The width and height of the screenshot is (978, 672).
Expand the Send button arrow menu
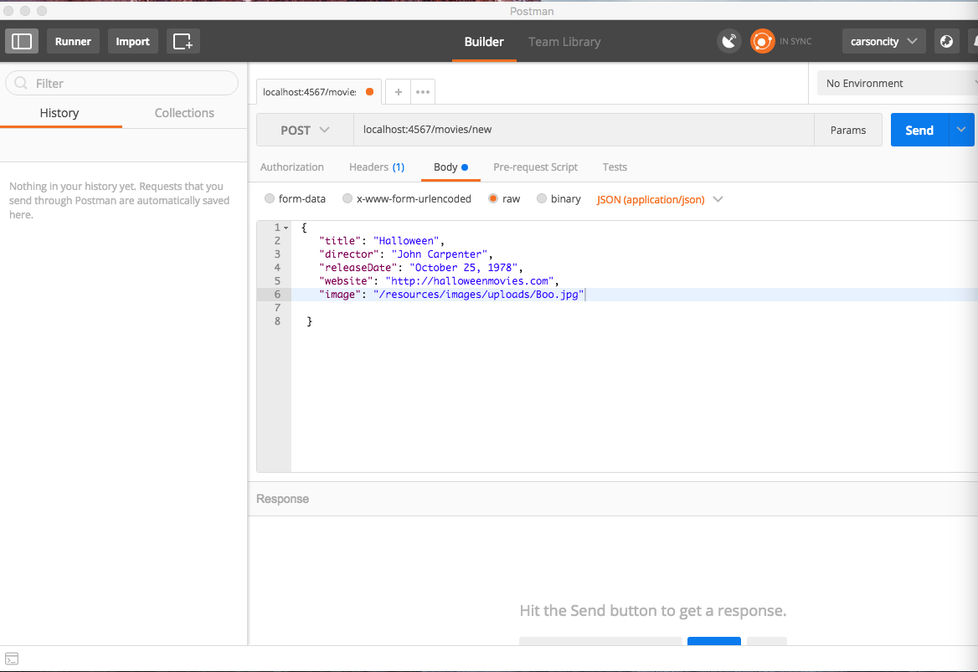[961, 130]
